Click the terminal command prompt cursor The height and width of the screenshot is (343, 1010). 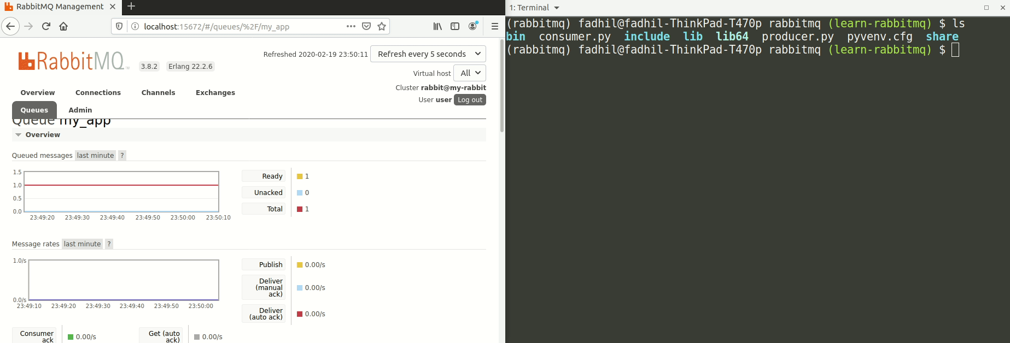click(x=955, y=50)
